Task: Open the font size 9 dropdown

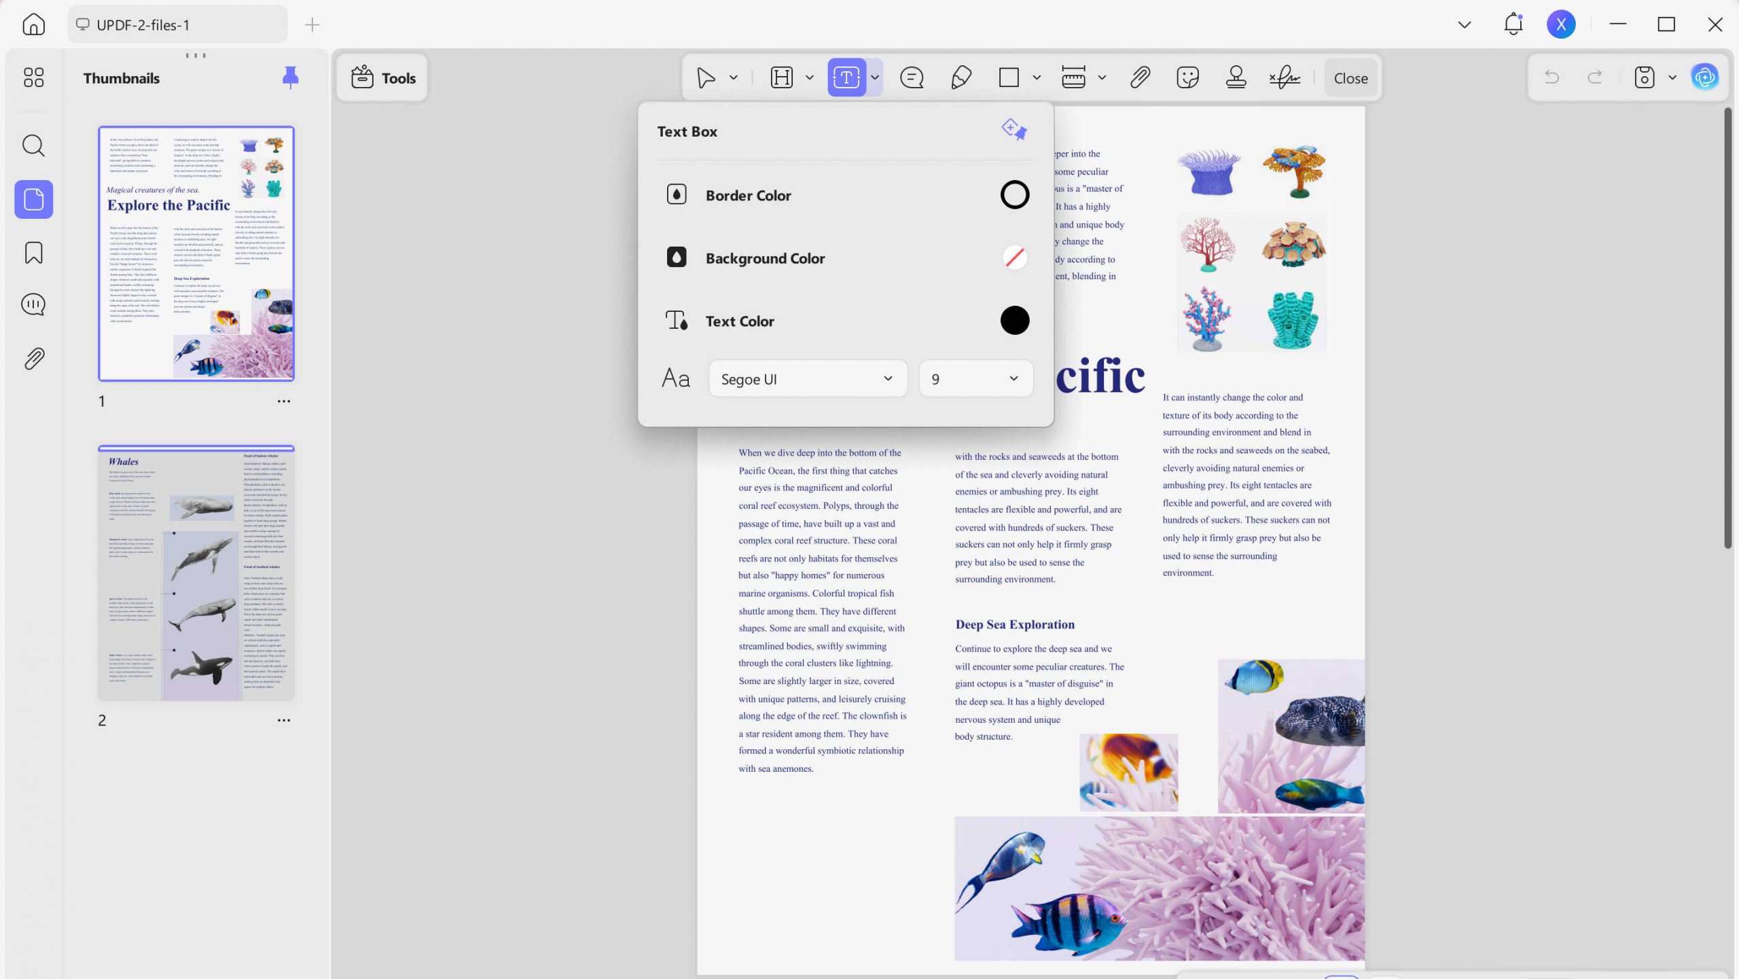Action: [975, 379]
